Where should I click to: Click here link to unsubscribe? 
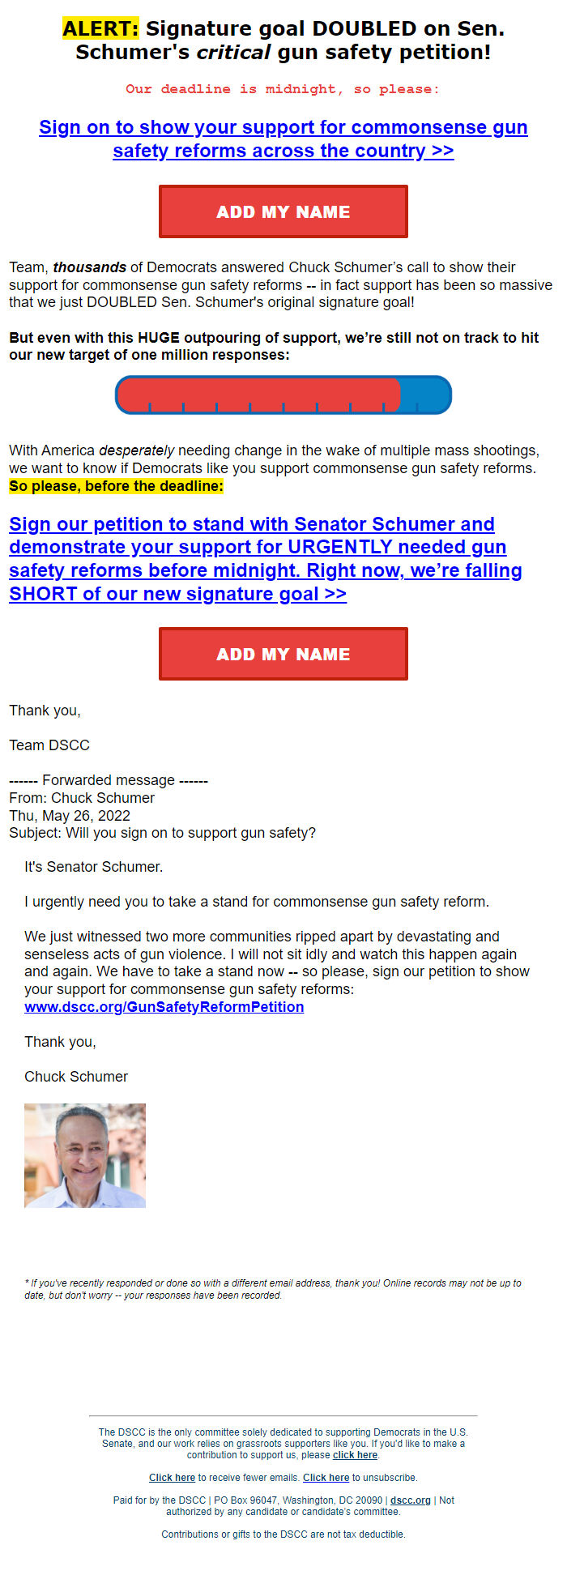pos(326,1478)
